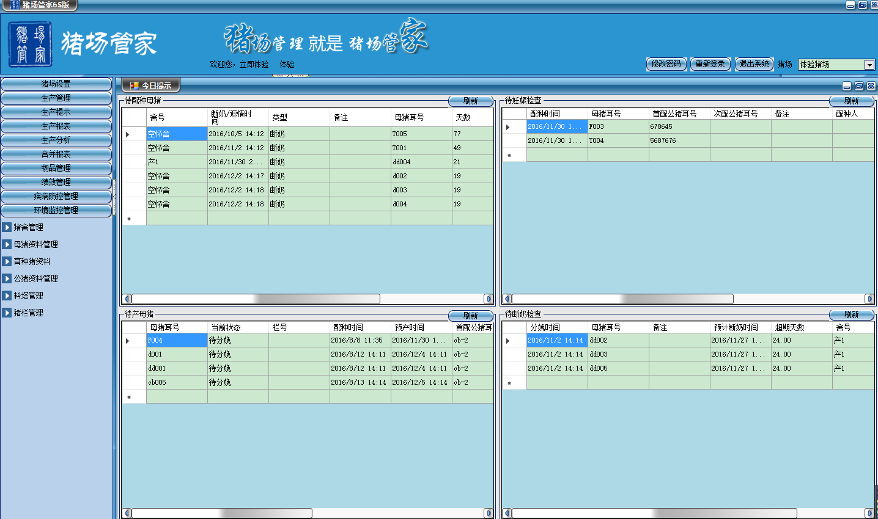This screenshot has height=519, width=878.
Task: Open 合并报表 menu
Action: coord(56,154)
